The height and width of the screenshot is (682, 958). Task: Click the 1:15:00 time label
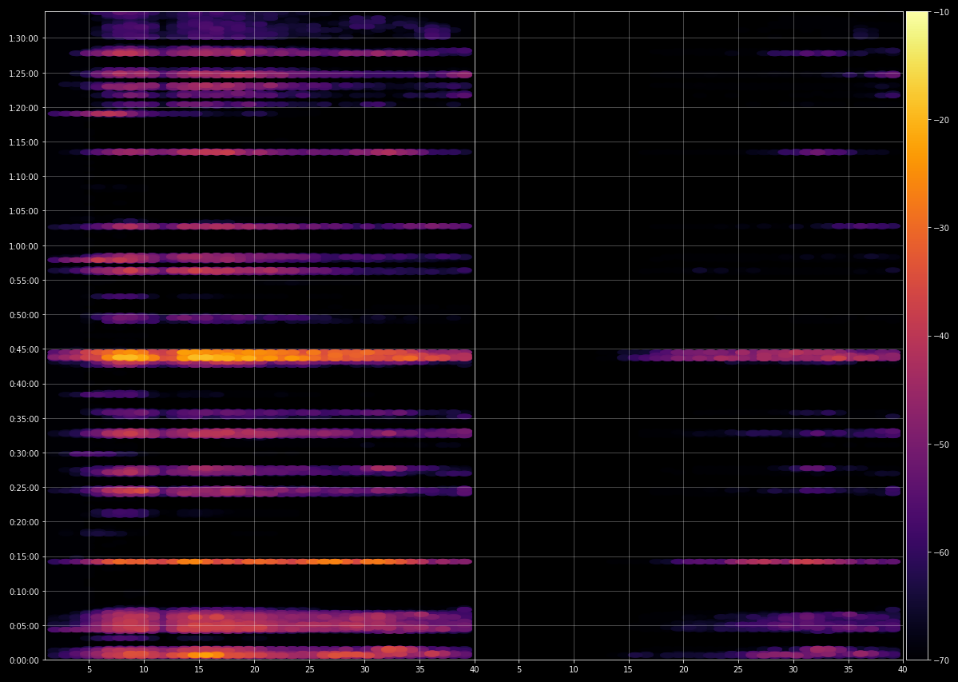tap(24, 142)
